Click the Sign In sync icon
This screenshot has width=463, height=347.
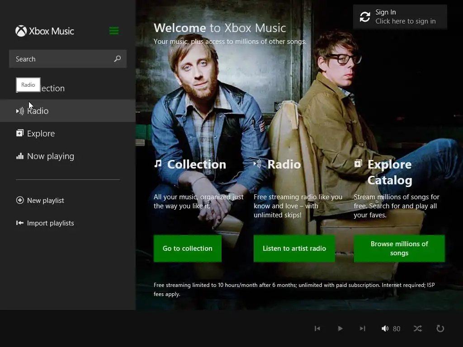click(x=365, y=17)
